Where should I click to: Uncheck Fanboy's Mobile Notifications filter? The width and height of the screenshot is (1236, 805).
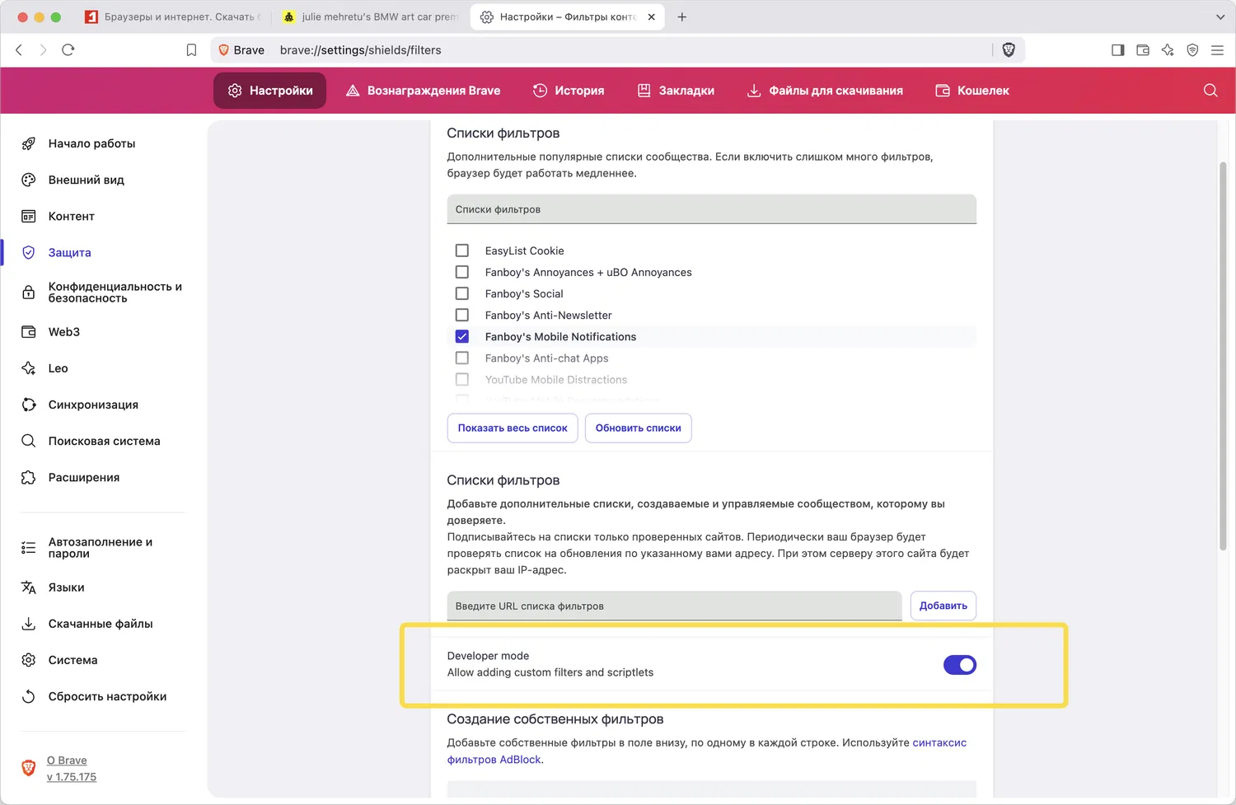click(462, 336)
